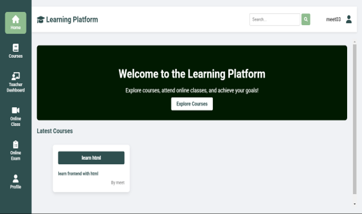Open the Online Class section
The width and height of the screenshot is (362, 214).
pos(15,116)
